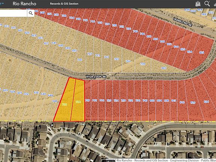
Task: Select parcel 824 in bottom red row
Action: pos(206,102)
